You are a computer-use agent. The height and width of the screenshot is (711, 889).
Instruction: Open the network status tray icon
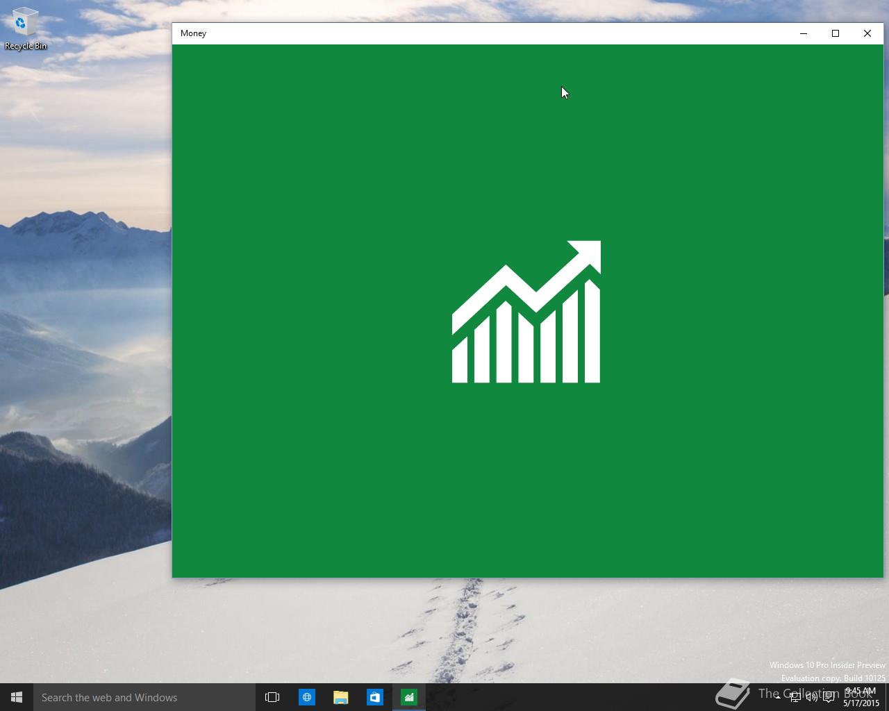795,698
